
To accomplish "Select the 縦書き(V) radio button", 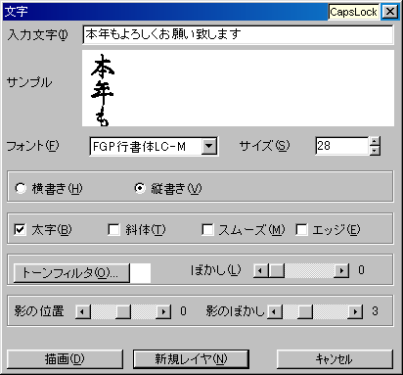I will click(x=140, y=188).
